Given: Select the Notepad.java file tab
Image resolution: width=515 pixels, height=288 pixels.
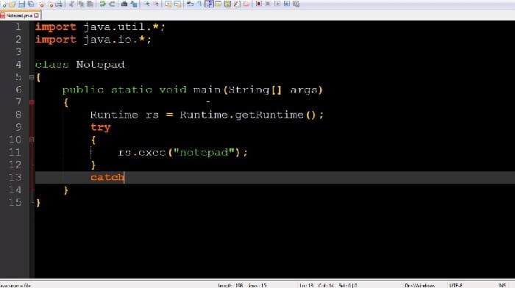Looking at the screenshot, I should 19,15.
